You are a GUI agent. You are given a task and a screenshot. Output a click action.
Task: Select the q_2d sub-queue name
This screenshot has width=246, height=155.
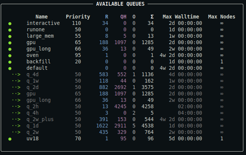coord(33,87)
